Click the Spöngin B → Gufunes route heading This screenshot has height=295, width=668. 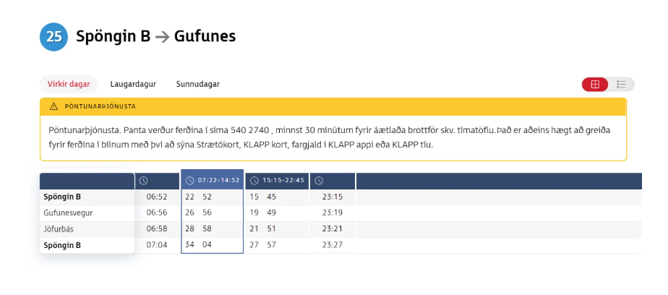click(155, 36)
